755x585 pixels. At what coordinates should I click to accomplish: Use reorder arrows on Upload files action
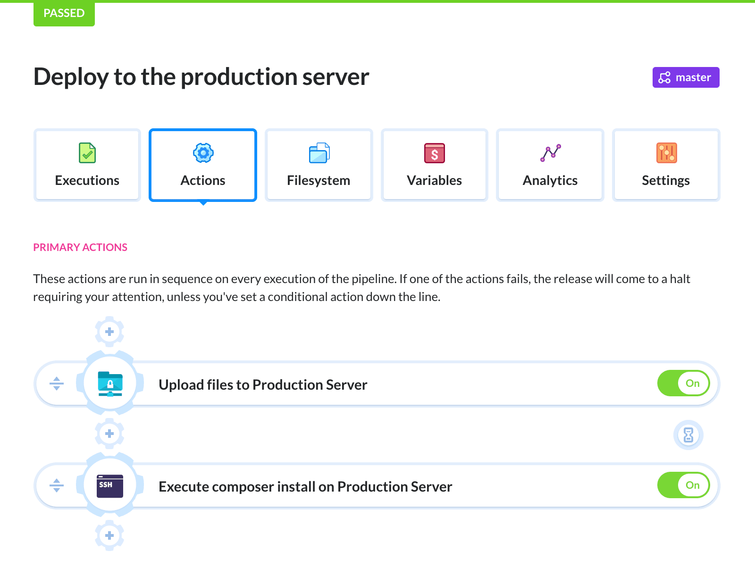pyautogui.click(x=57, y=384)
